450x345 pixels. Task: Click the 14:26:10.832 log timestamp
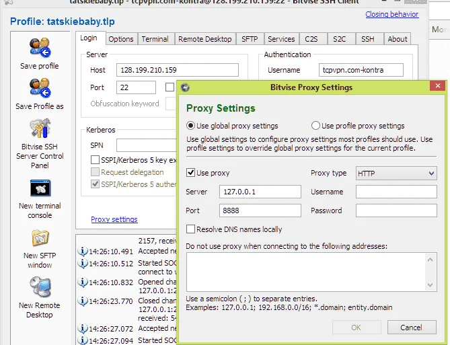[111, 282]
